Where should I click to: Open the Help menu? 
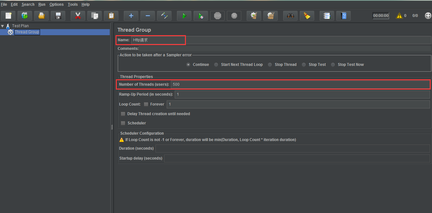pos(85,4)
